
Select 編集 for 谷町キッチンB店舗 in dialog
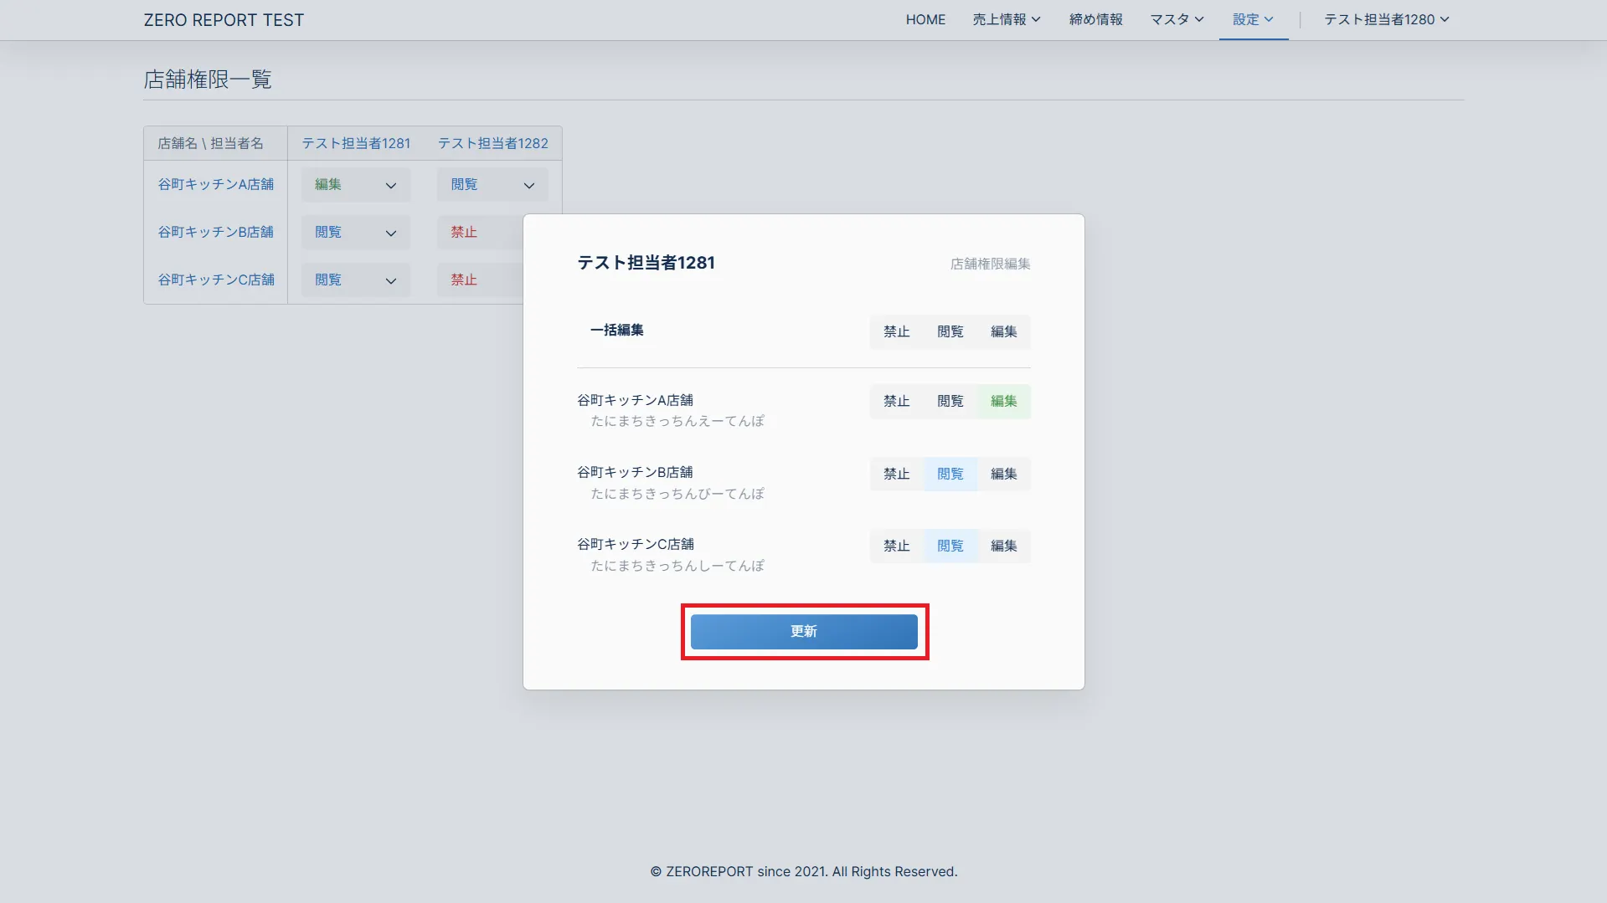[1003, 474]
